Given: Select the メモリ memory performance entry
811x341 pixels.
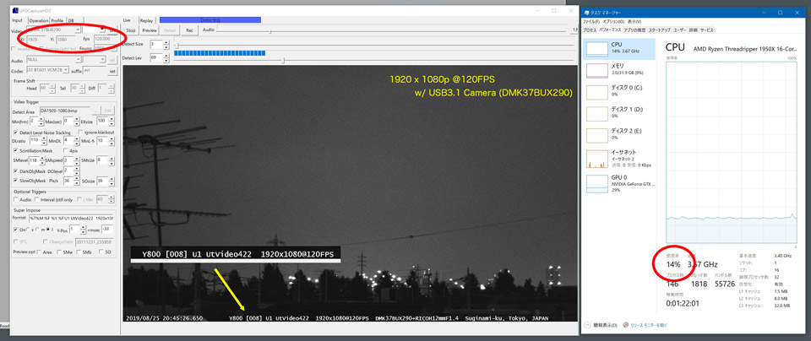Looking at the screenshot, I should point(619,70).
